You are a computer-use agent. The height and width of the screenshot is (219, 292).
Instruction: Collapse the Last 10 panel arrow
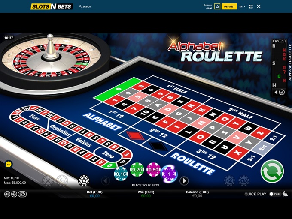tap(276, 92)
